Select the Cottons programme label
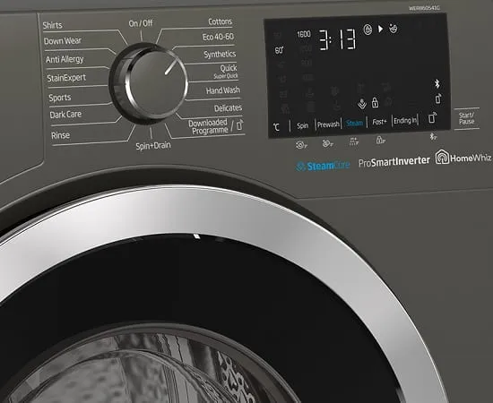493x403 pixels. [x=221, y=21]
